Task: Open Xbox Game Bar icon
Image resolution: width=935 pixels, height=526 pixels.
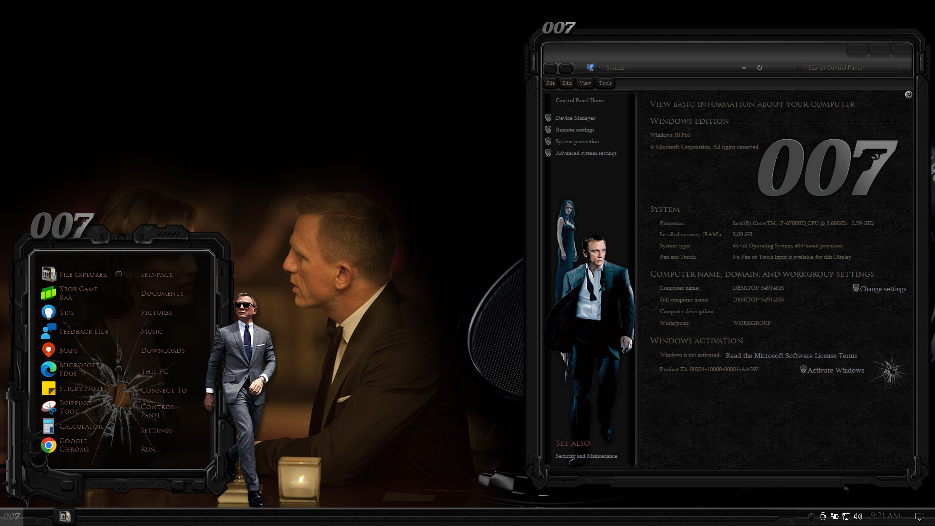Action: click(48, 293)
